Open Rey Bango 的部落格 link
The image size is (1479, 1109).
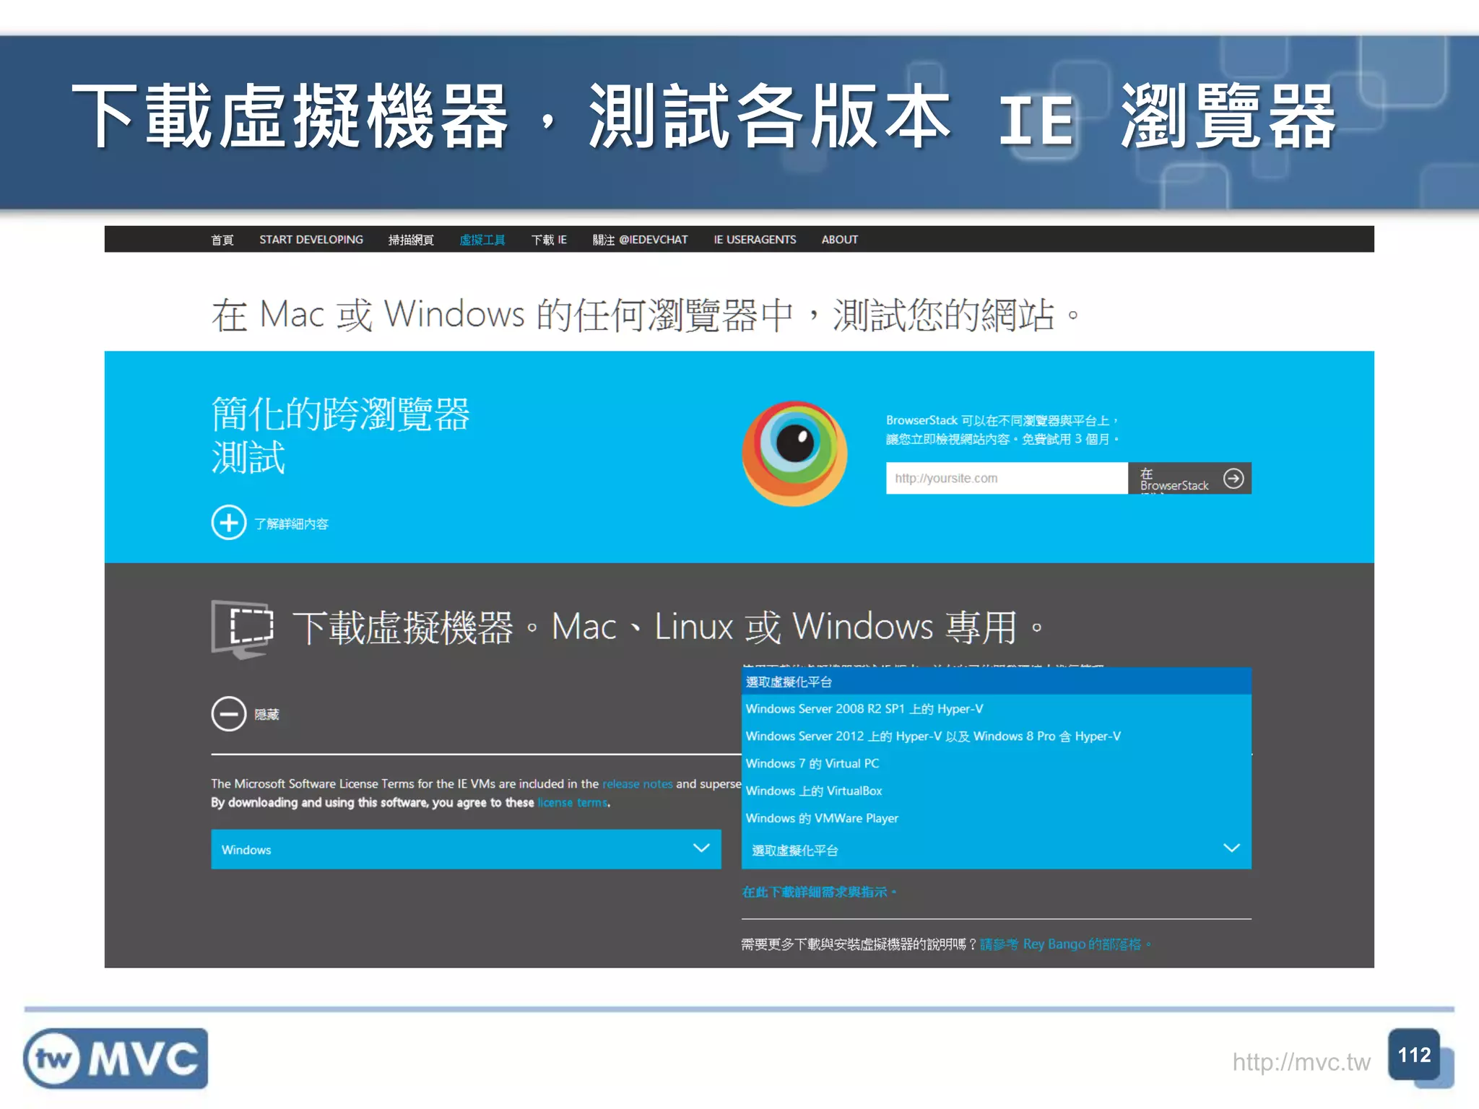[1065, 944]
